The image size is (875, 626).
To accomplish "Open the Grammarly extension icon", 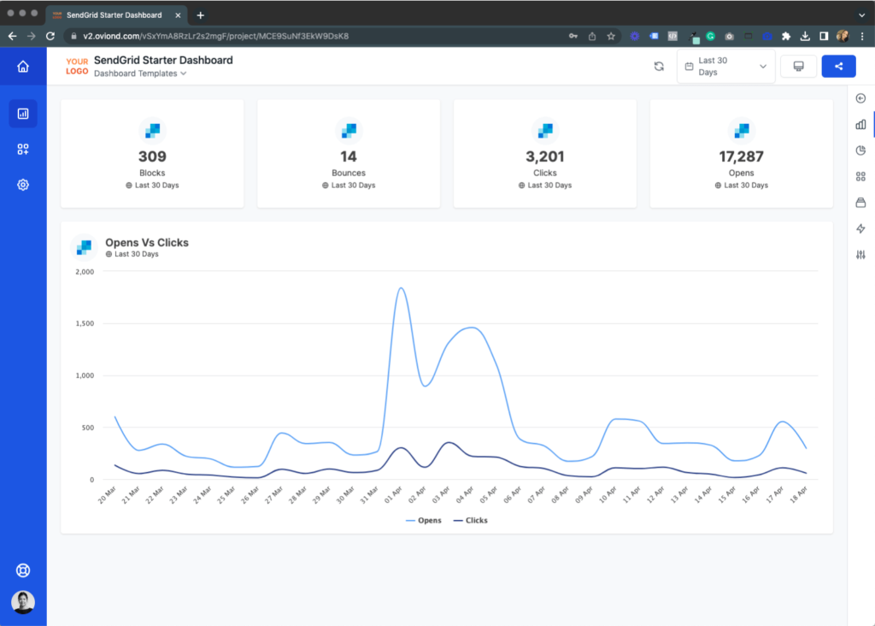I will tap(710, 36).
